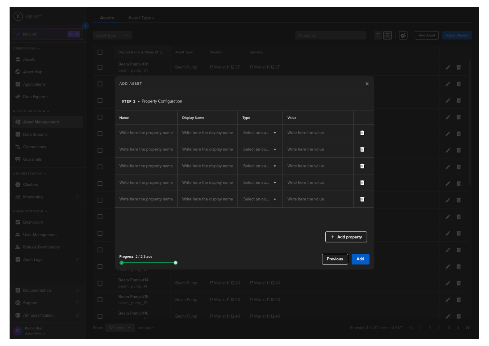Expand the Asset Type filter dropdown

[112, 36]
